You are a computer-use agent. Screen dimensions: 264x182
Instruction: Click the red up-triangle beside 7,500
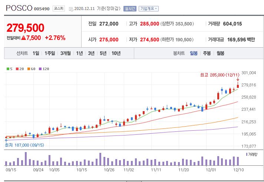tap(24, 38)
